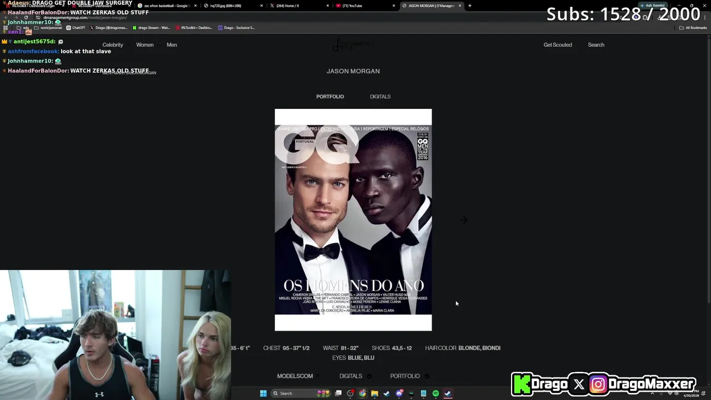Select the PORTFOLIO tab above the cover
Image resolution: width=711 pixels, height=400 pixels.
[330, 97]
